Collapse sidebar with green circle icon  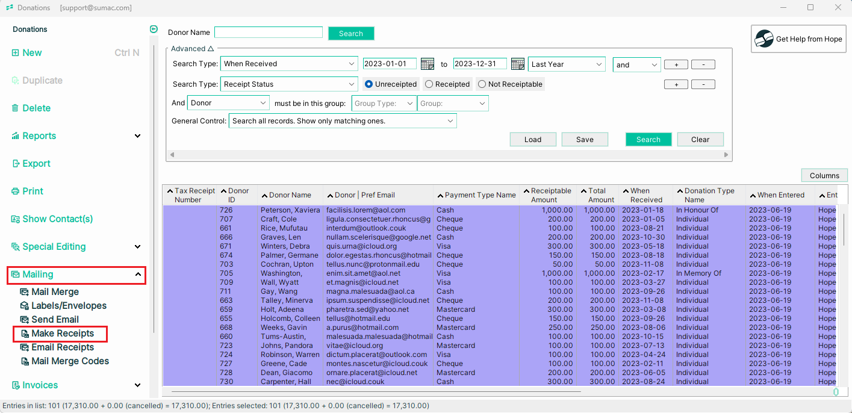pos(154,29)
